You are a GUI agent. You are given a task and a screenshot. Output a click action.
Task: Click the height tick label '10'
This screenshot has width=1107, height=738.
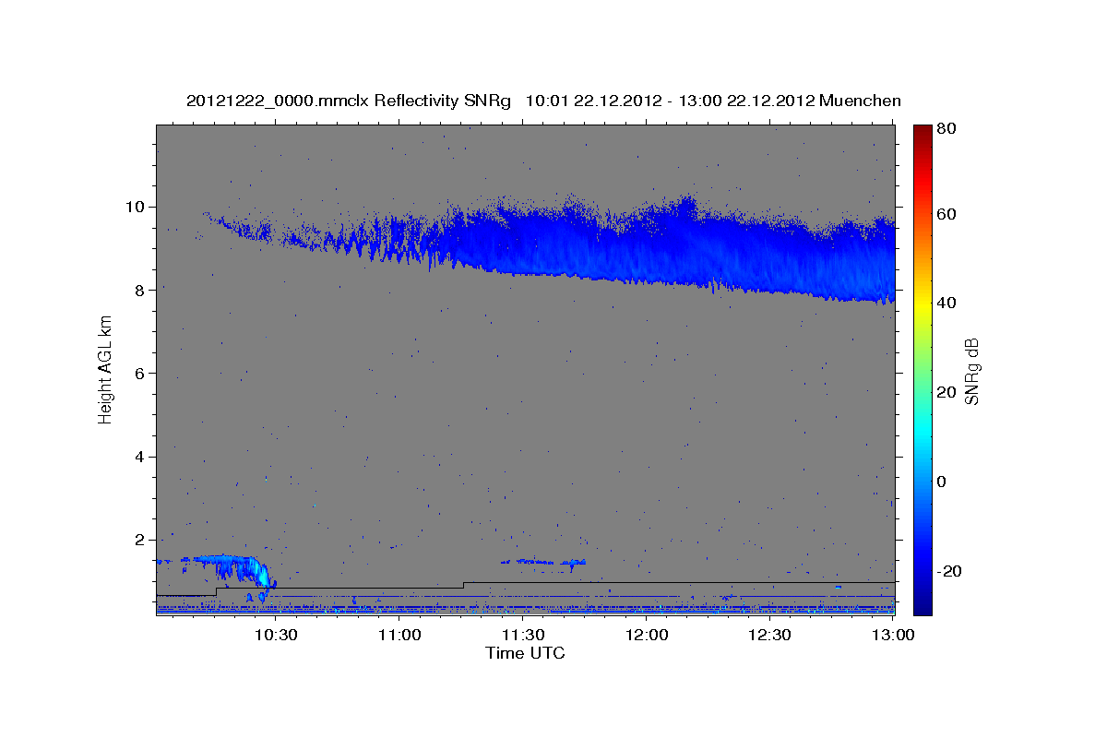coord(137,207)
